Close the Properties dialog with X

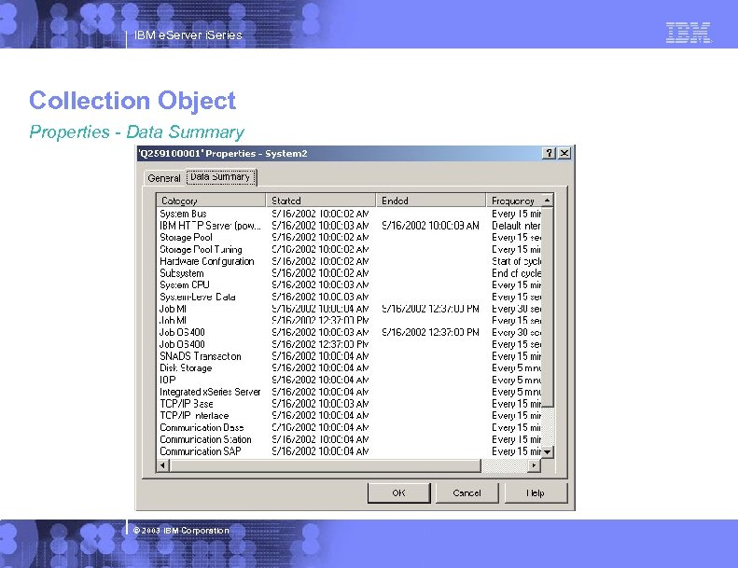564,153
